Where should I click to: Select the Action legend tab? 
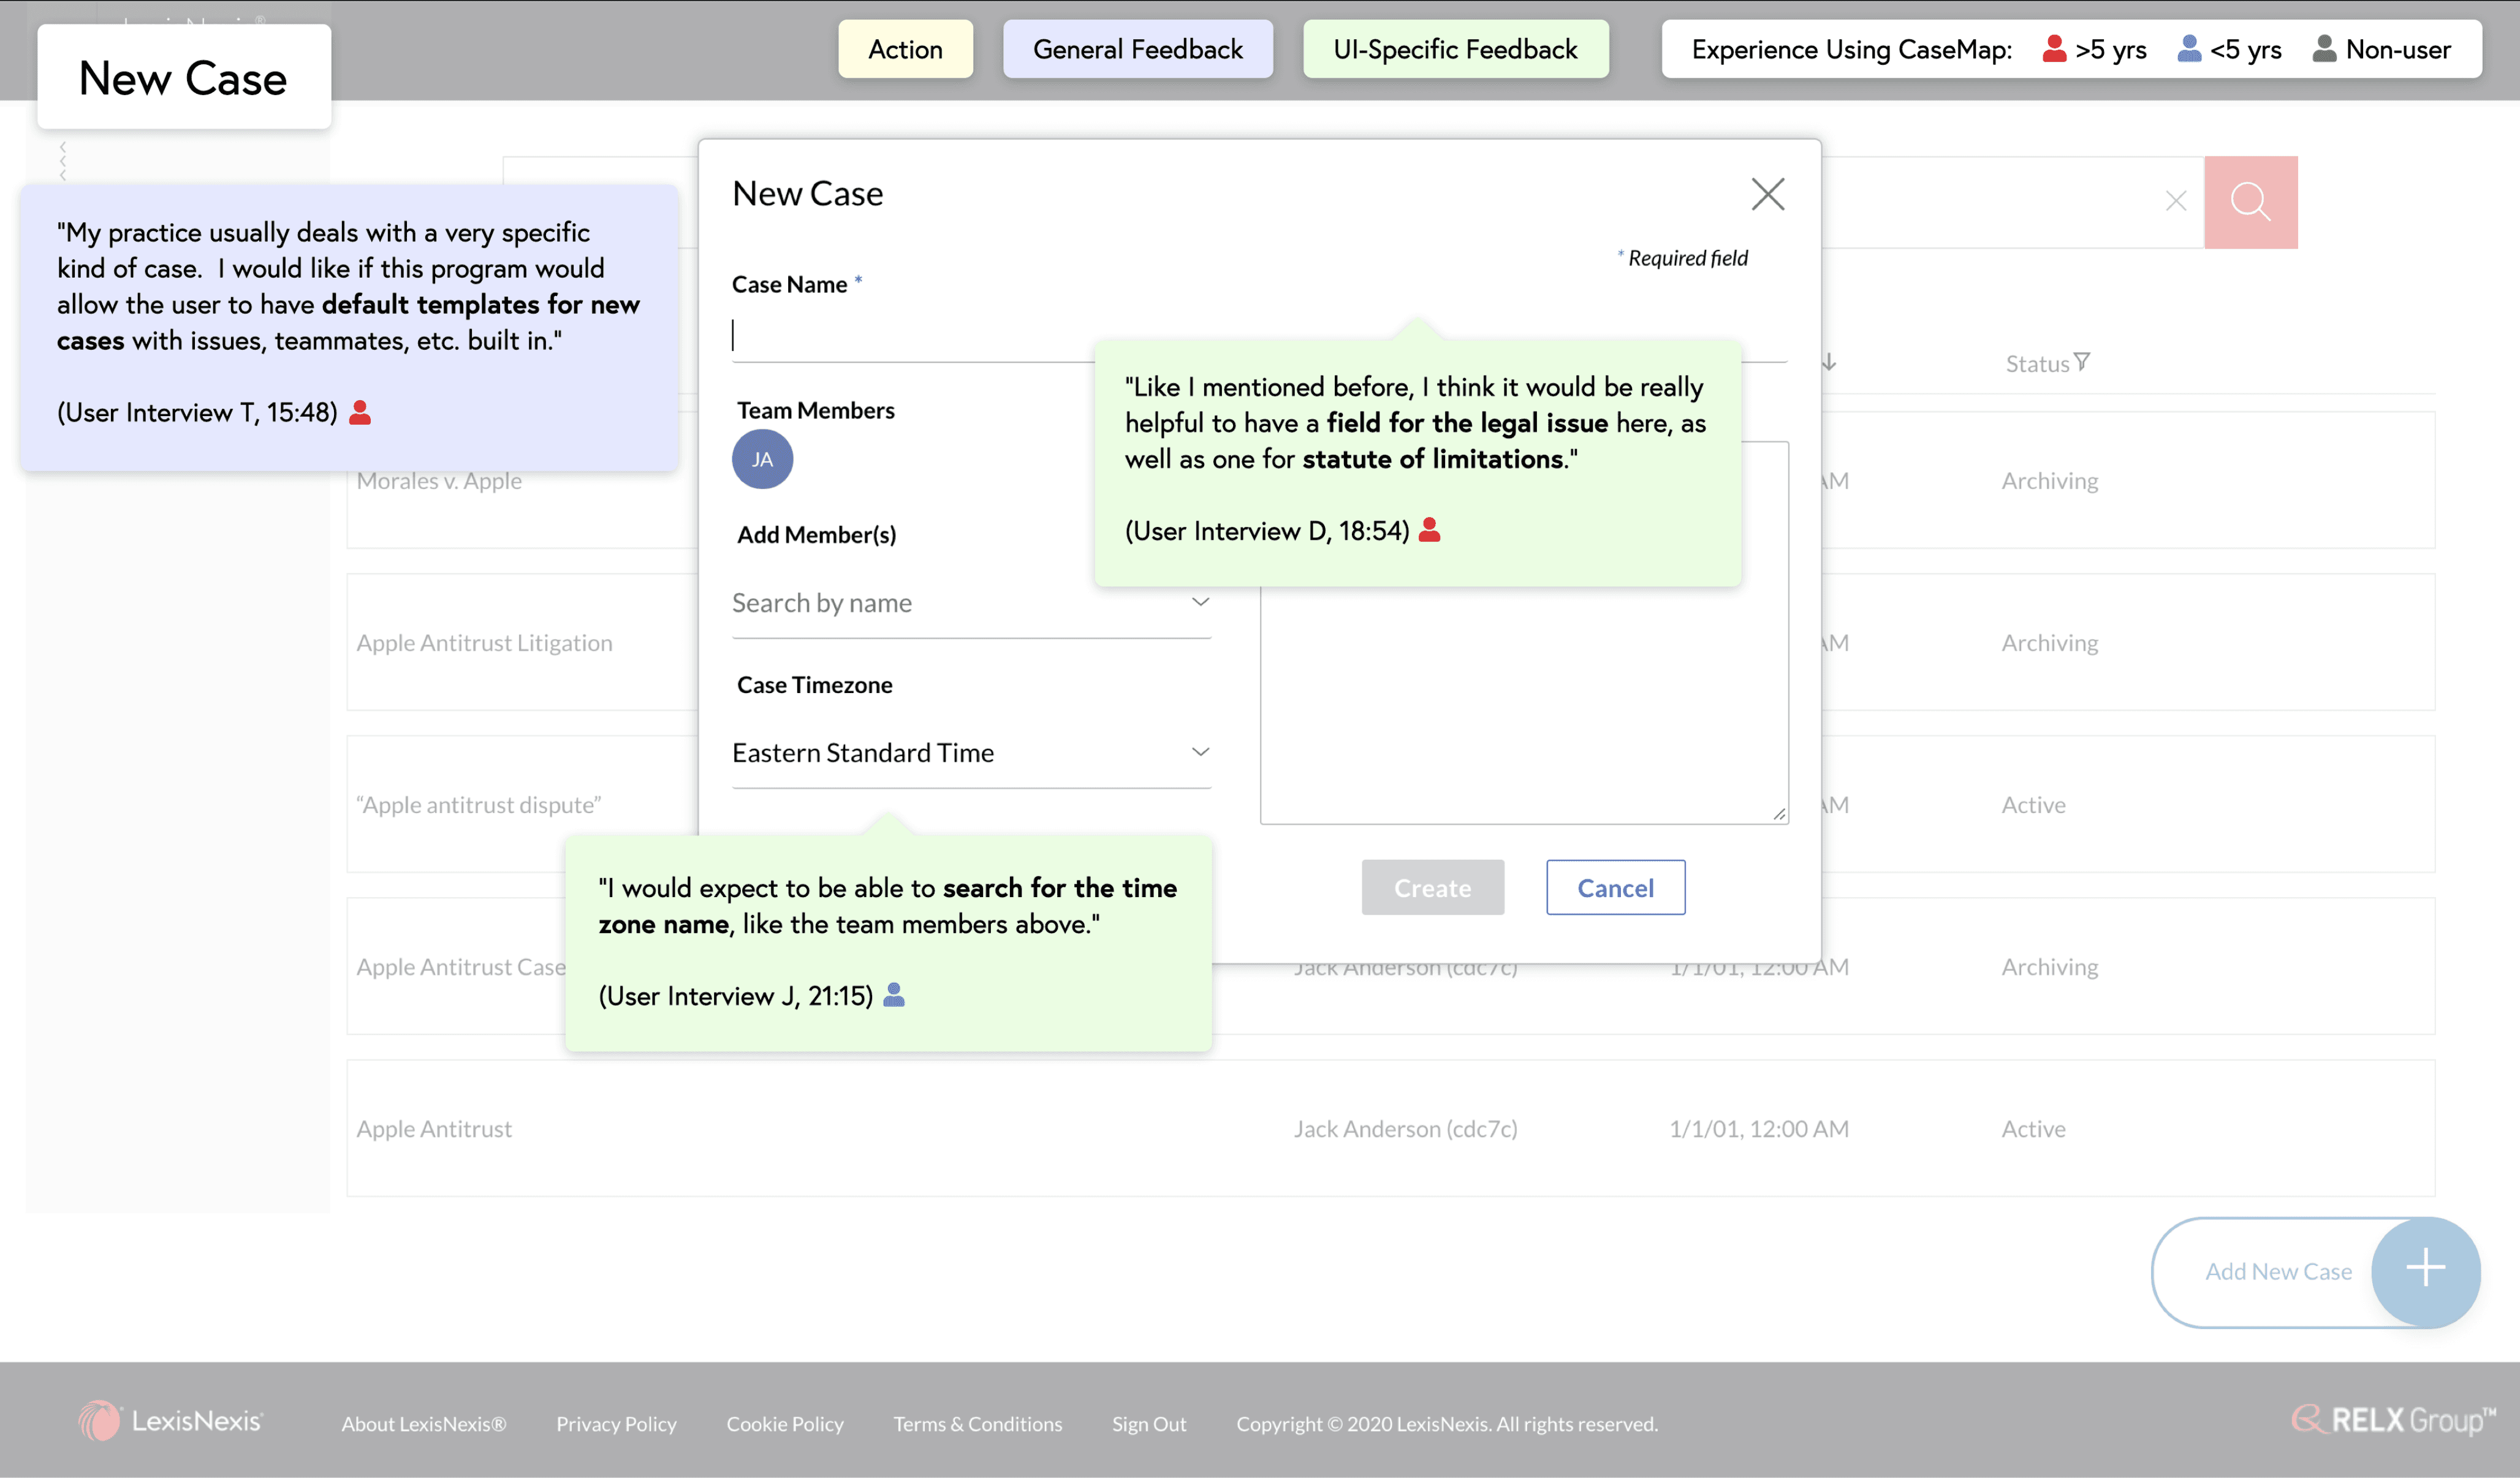click(905, 49)
